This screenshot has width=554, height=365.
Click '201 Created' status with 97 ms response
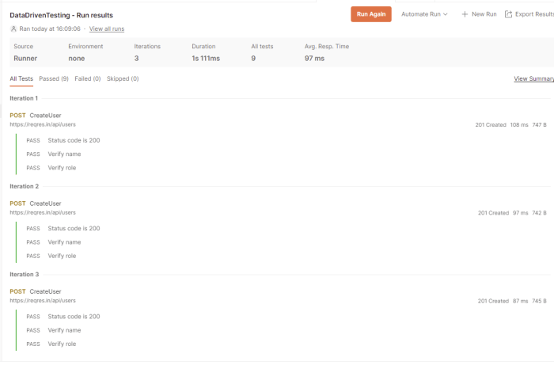pyautogui.click(x=493, y=213)
